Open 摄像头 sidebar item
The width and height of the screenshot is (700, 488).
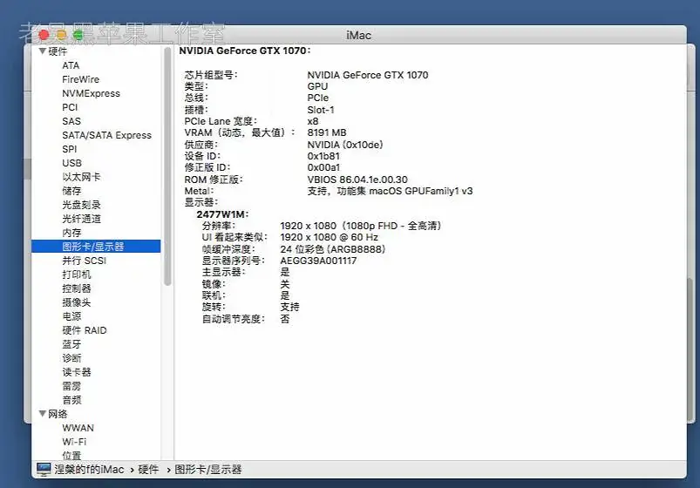(77, 302)
